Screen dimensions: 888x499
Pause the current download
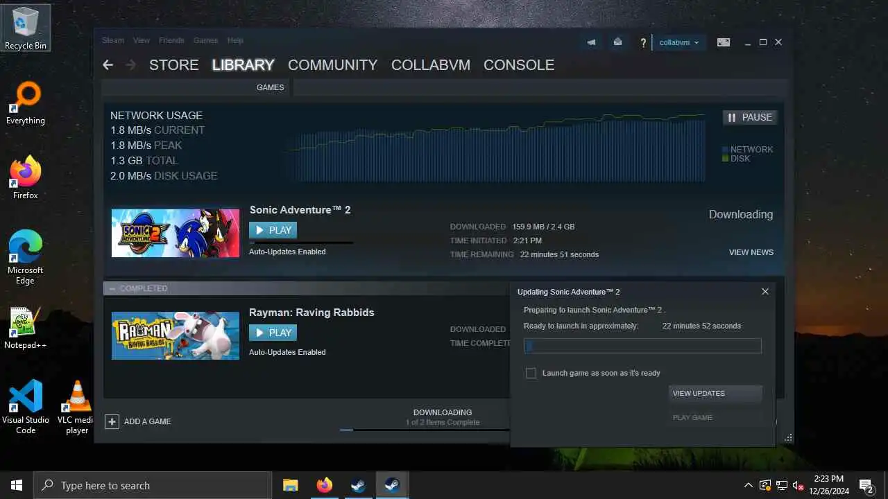750,117
